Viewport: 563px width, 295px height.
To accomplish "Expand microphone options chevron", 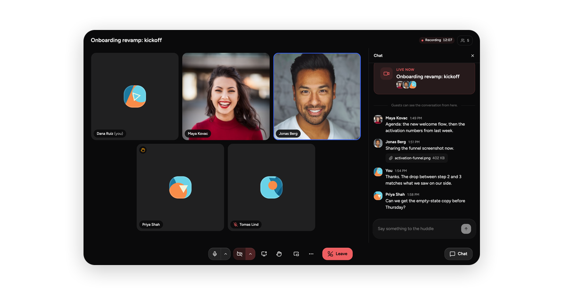I will 226,254.
